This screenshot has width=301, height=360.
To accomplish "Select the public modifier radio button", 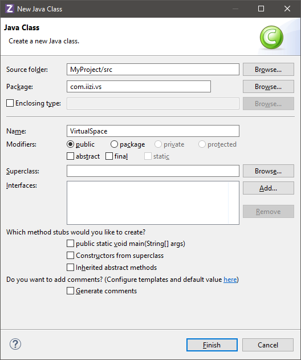I will point(71,144).
